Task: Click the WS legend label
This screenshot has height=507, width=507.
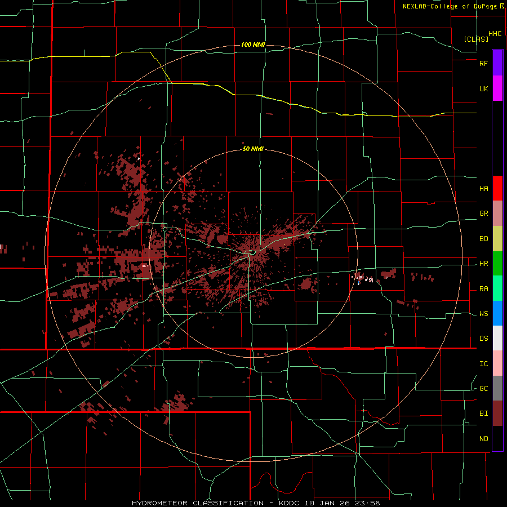Action: (x=483, y=314)
